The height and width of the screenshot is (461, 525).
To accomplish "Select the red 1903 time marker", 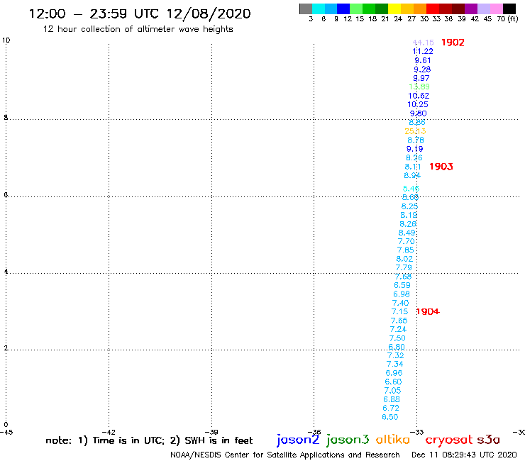I will (441, 167).
